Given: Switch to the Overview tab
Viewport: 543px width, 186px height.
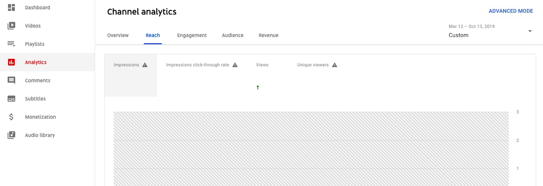Looking at the screenshot, I should (118, 35).
